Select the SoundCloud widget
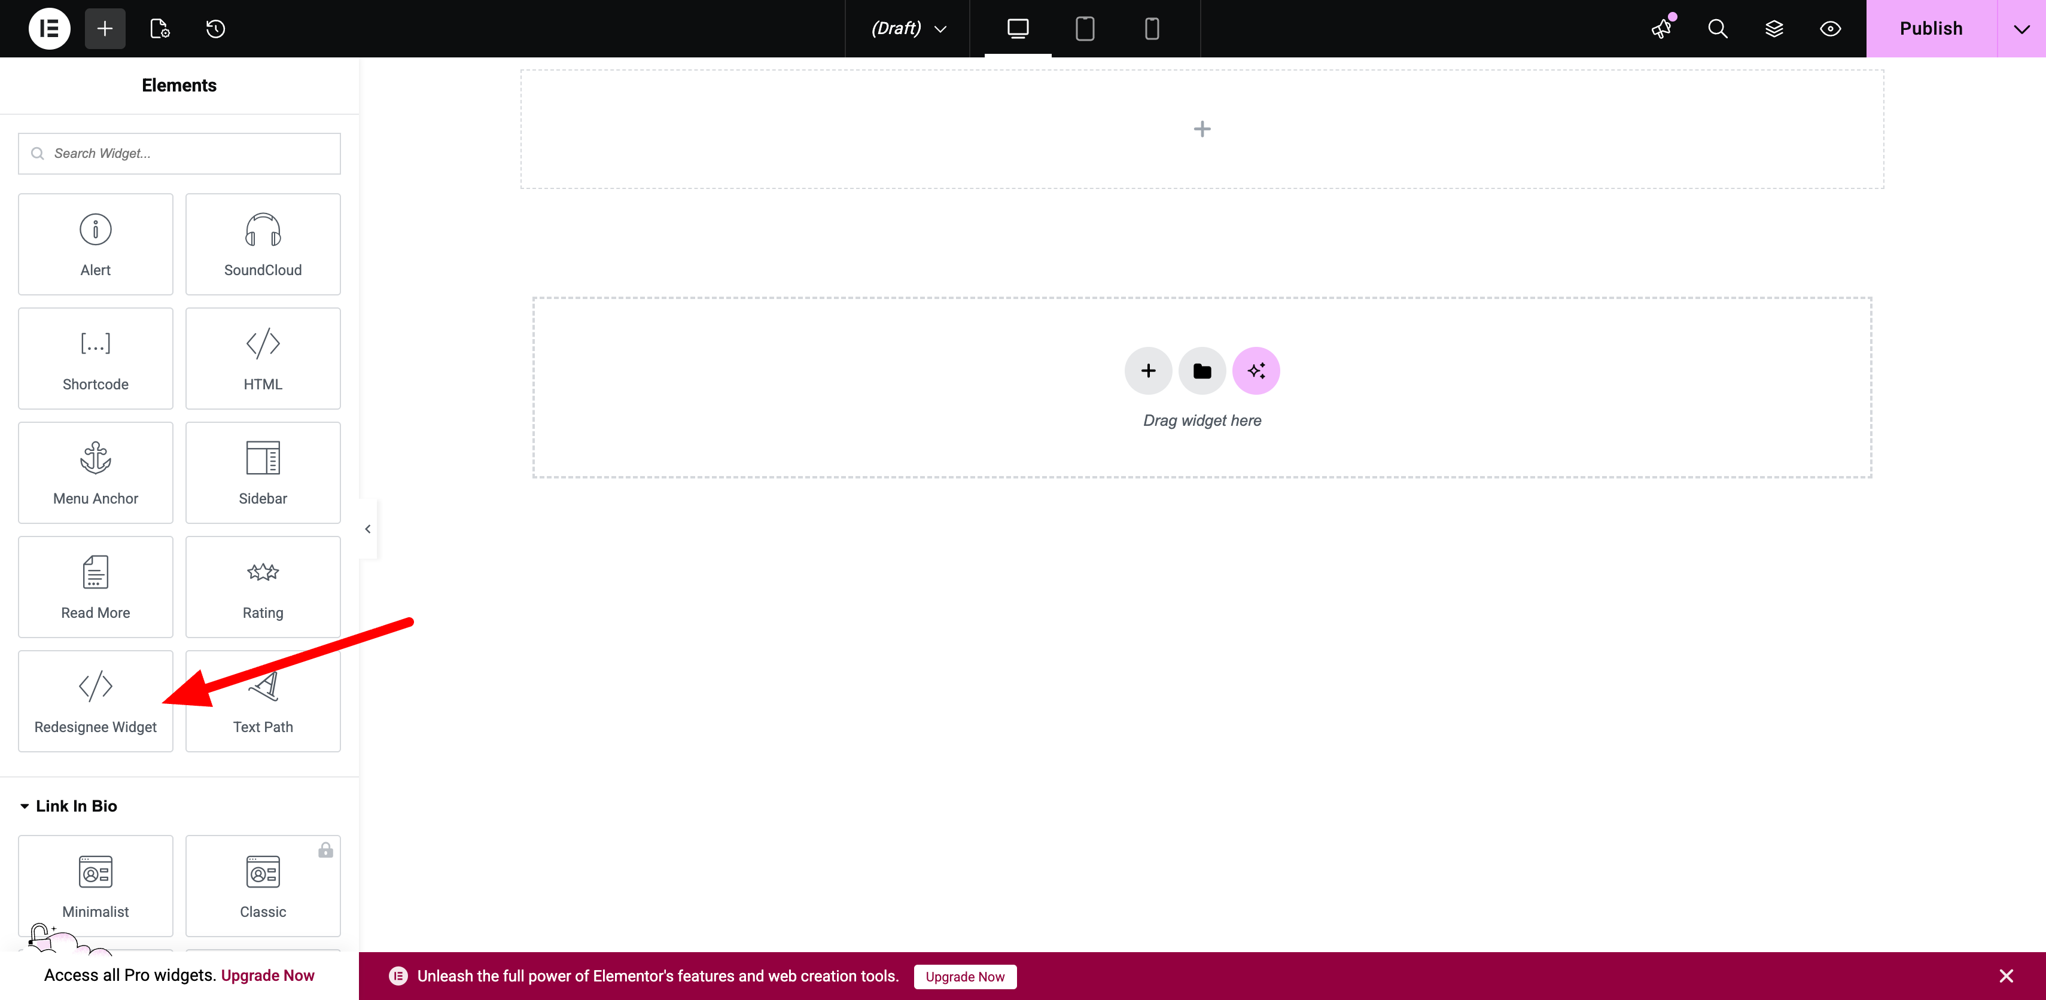Screen dimensions: 2046x1000 click(x=263, y=244)
